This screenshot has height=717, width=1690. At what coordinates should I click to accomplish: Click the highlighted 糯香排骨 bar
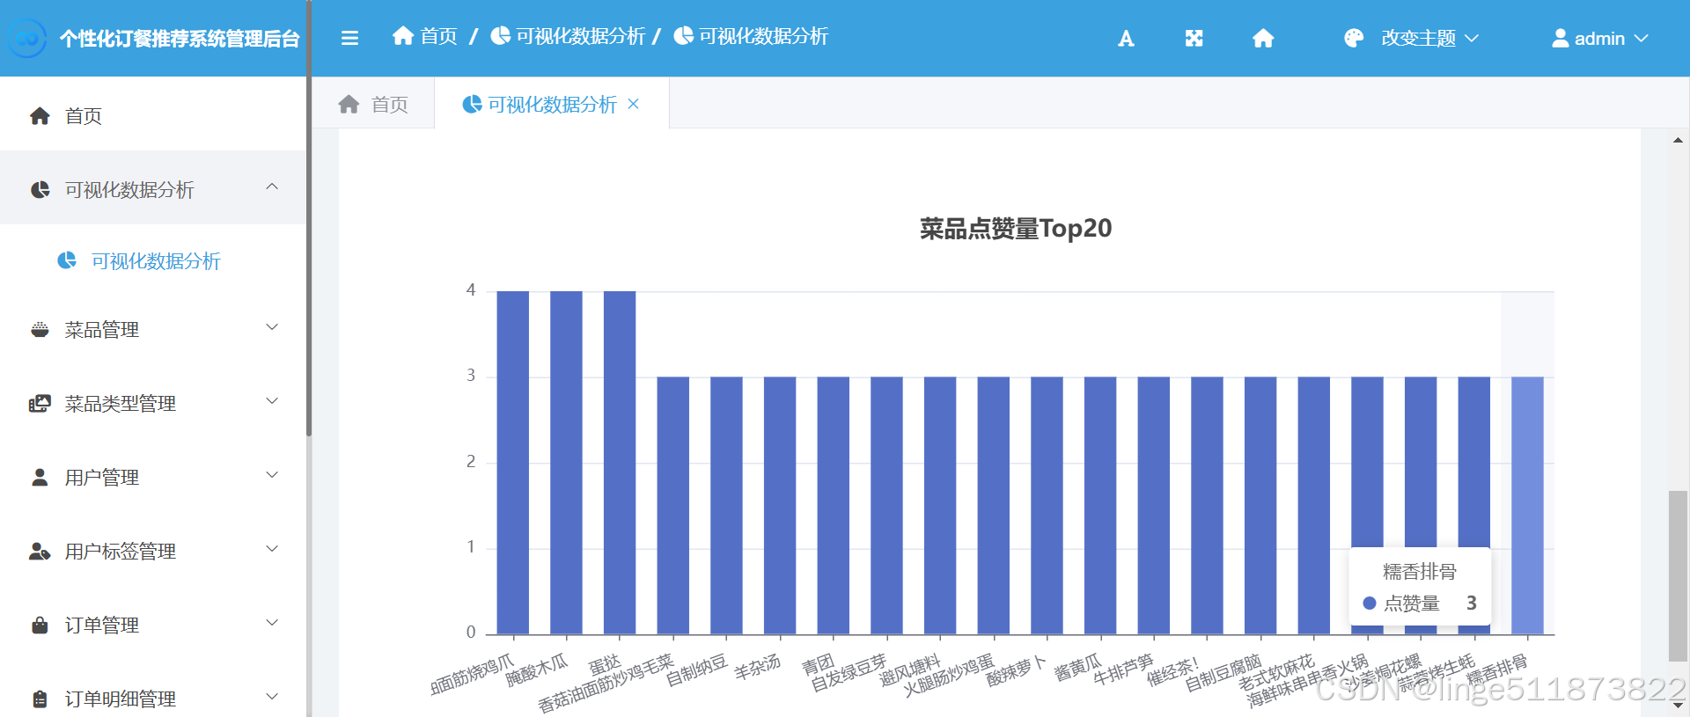tap(1527, 506)
